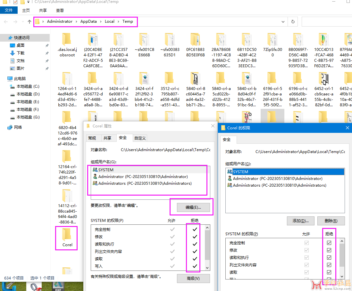Open the 6196-crl-52f91cbe folder
Image resolution: width=352 pixels, height=291 pixels.
point(272,89)
